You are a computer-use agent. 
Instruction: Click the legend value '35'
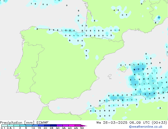pyautogui.click(x=64, y=128)
